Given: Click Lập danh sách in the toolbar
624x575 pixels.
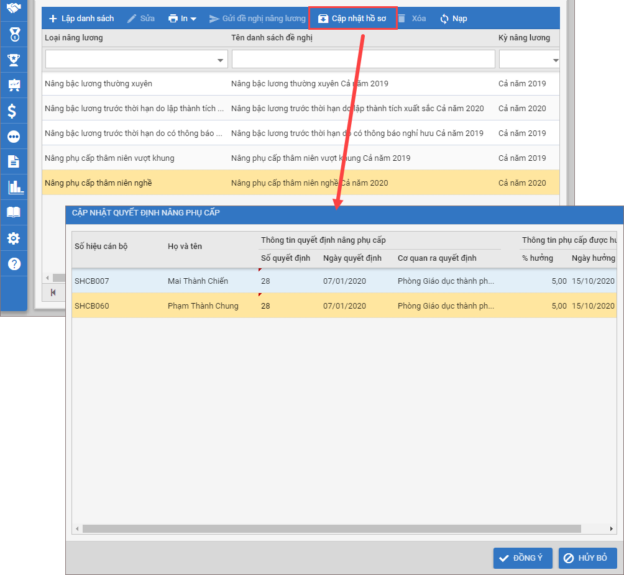Looking at the screenshot, I should coord(81,19).
